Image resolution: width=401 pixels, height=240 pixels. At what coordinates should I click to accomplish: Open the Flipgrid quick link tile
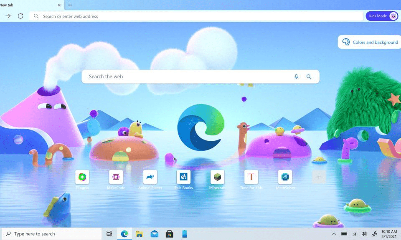[x=82, y=177]
